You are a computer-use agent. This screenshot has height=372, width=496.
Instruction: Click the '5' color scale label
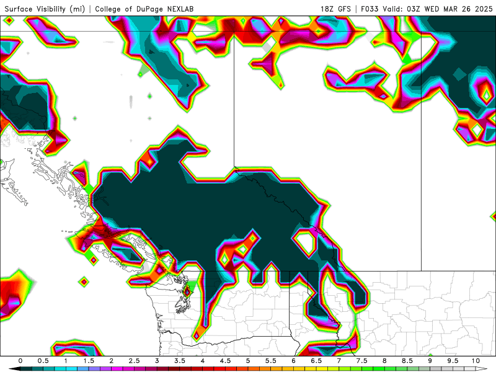tap(248, 361)
